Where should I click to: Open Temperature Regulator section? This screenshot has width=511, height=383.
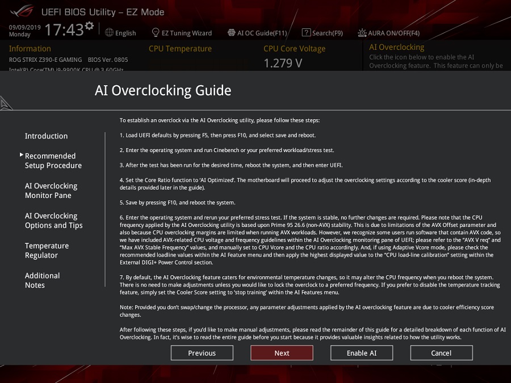[47, 250]
